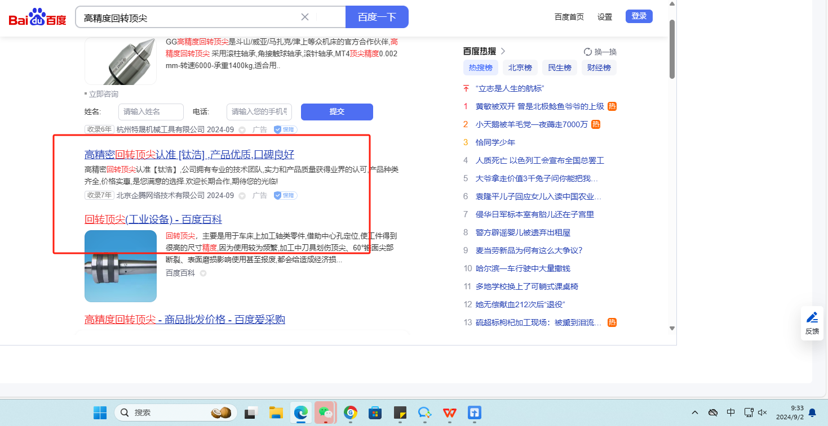Open the notification bell in the tray
Viewport: 828px width, 426px height.
pos(812,412)
